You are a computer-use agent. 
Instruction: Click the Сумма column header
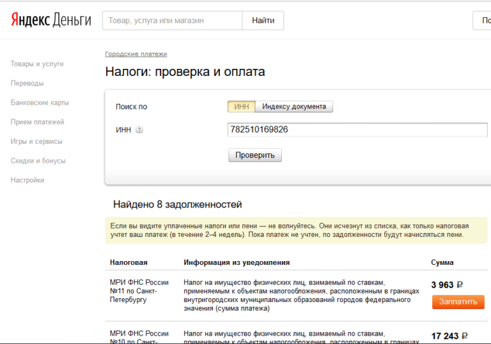442,262
